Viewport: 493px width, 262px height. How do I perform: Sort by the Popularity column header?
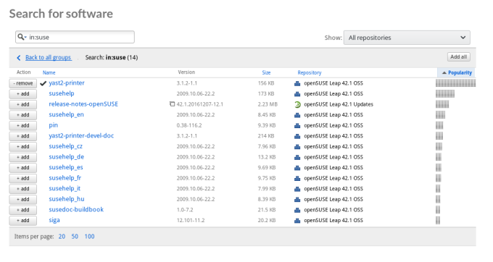(x=456, y=73)
